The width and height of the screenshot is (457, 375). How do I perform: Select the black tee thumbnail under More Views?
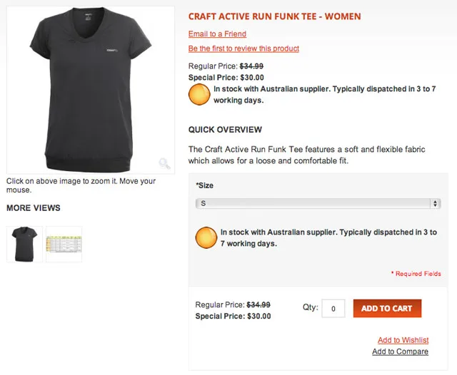(24, 245)
